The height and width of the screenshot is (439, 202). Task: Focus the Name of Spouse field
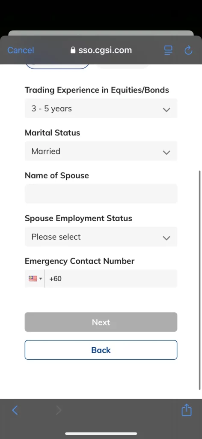tap(101, 194)
